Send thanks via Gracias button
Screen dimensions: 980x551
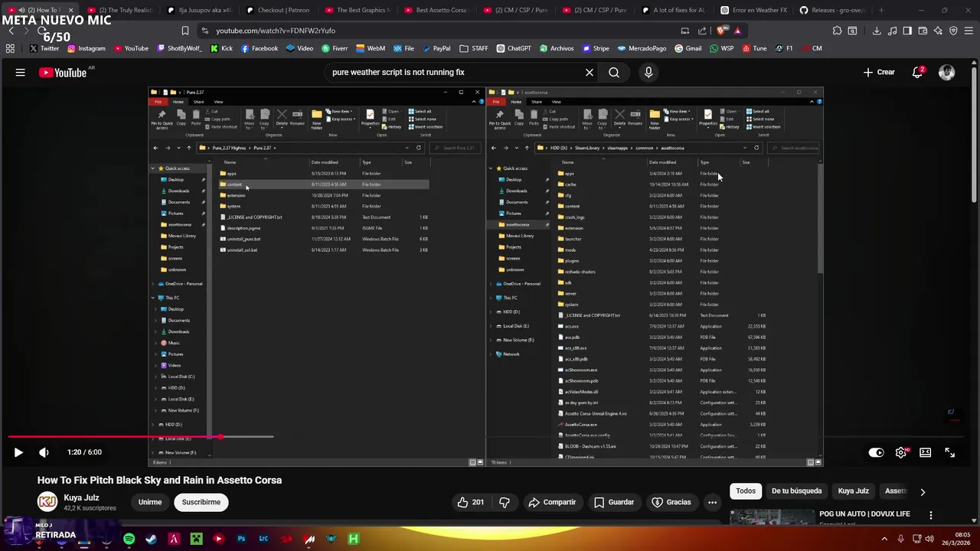click(671, 502)
